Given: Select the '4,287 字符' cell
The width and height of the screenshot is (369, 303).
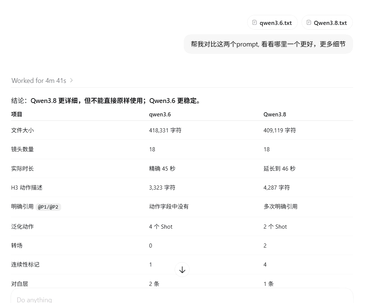Looking at the screenshot, I should [x=276, y=187].
